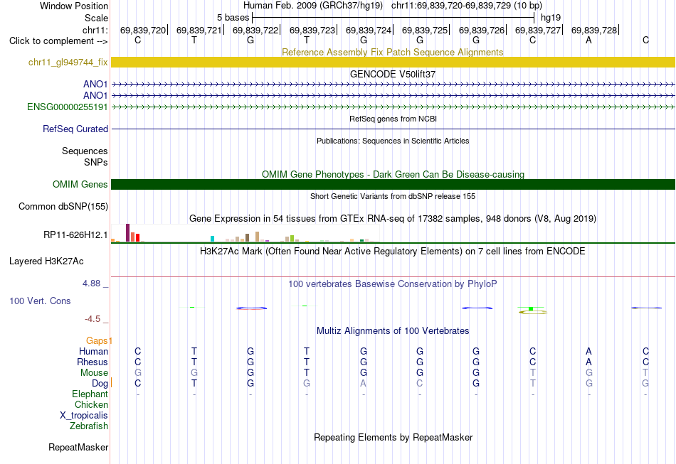Open Publications: Sequences in Scientific Articles title
Viewport: 676px width, 464px height.
393,141
